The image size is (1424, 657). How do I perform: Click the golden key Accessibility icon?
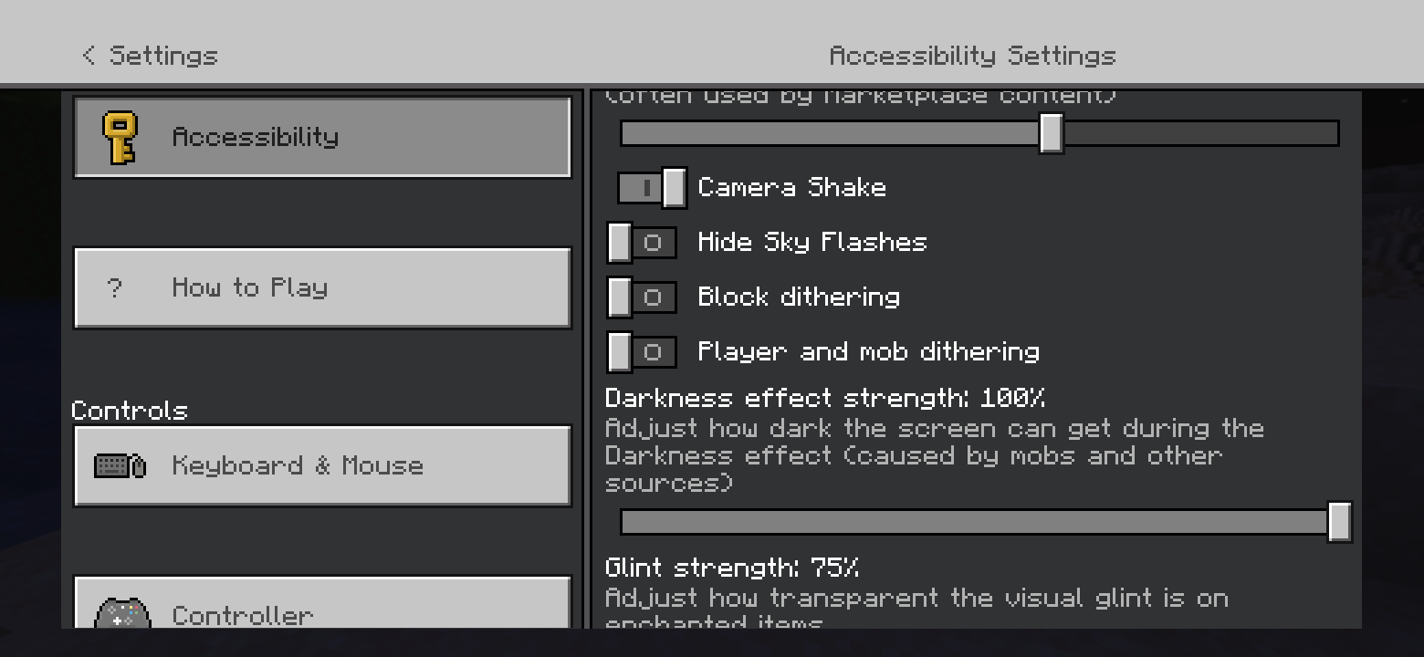pyautogui.click(x=120, y=138)
